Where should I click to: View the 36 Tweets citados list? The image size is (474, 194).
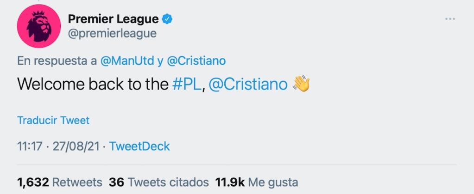(x=159, y=182)
